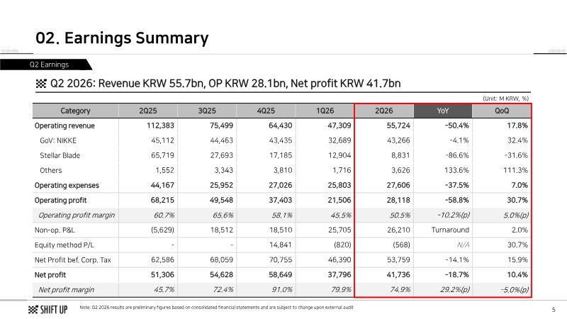
Task: Click the 65,719 Stellar Blade 2Q25 value
Action: tap(162, 155)
